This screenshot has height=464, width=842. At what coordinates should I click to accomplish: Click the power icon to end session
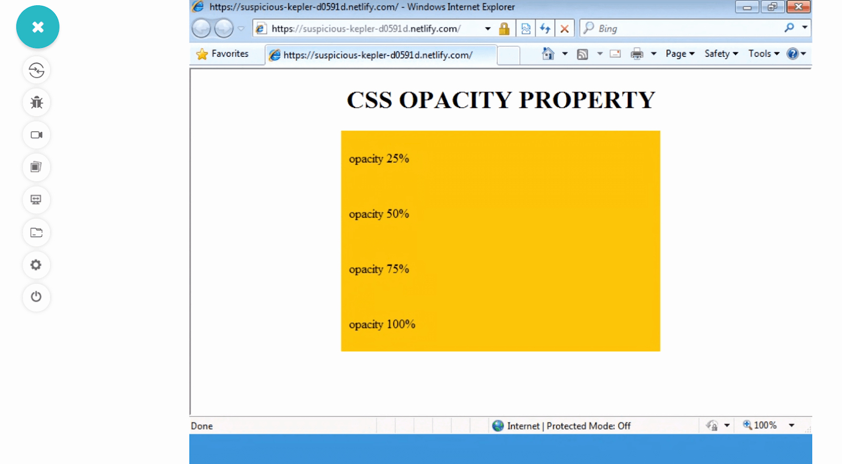(36, 297)
